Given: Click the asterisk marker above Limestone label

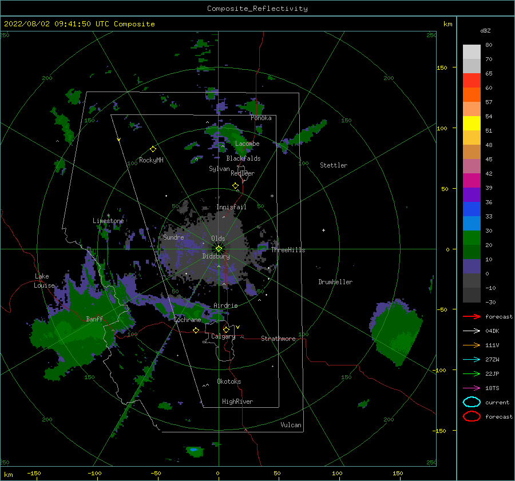Looking at the screenshot, I should (x=108, y=216).
